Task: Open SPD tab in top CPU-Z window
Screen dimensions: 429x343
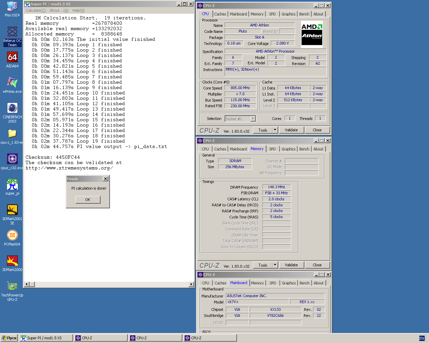Action: tap(272, 14)
